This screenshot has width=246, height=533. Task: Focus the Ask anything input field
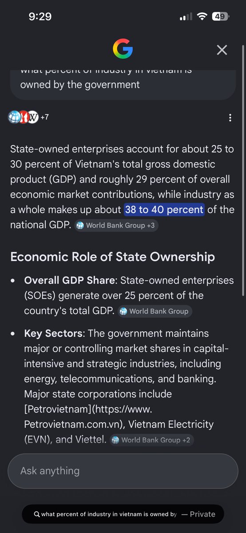(x=123, y=471)
